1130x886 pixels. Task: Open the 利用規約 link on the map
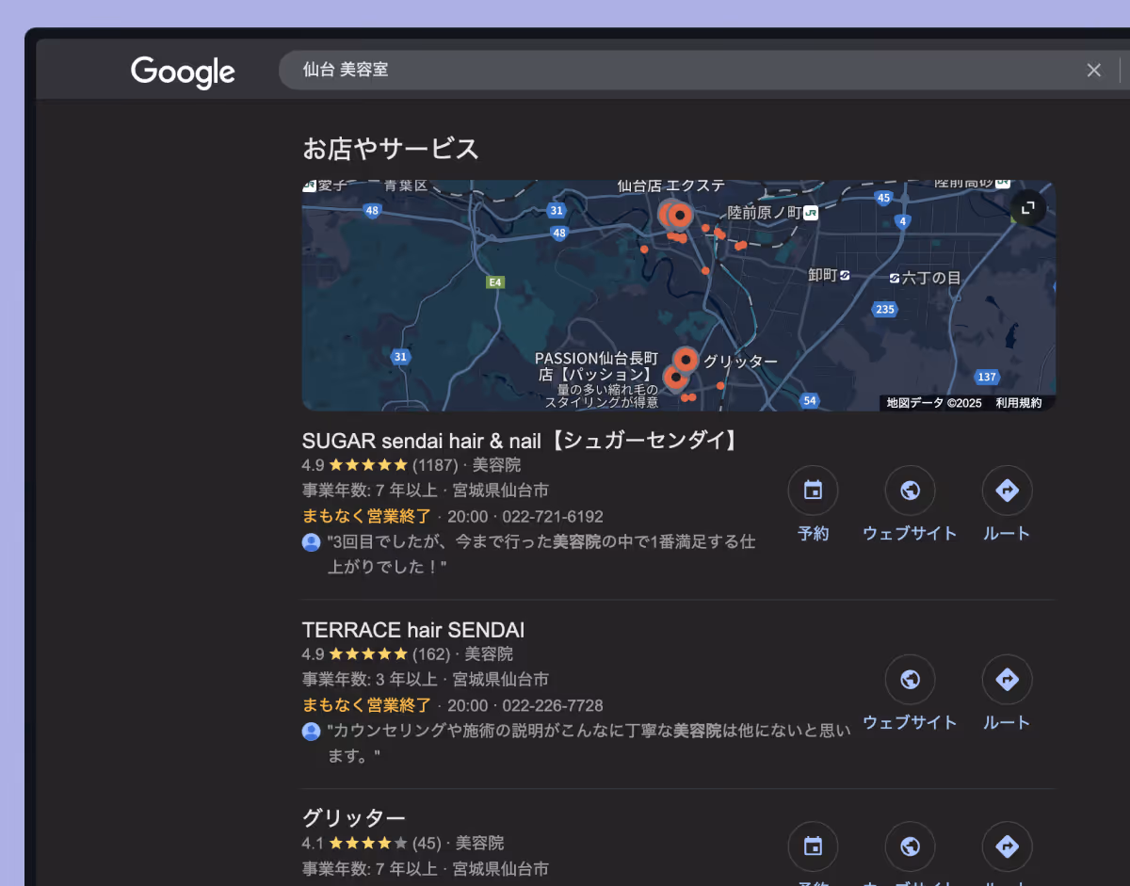pyautogui.click(x=1019, y=403)
